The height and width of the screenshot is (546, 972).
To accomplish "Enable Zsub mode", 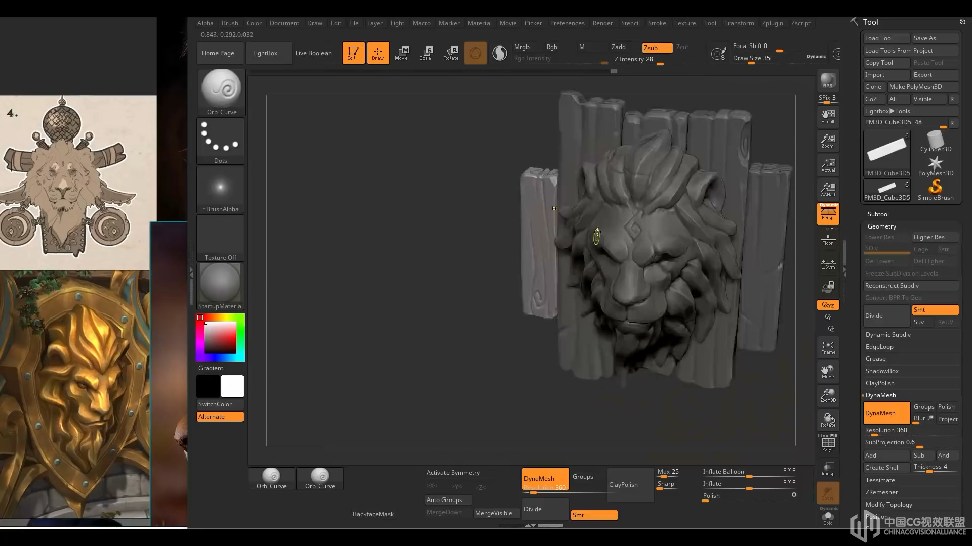I will pos(657,48).
